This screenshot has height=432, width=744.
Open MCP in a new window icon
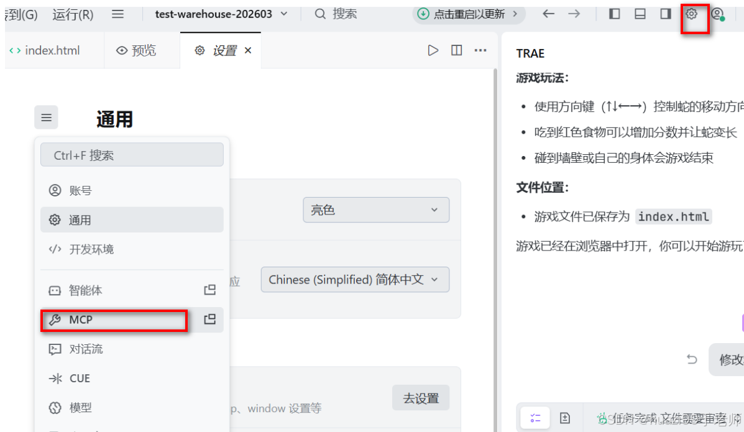click(209, 319)
